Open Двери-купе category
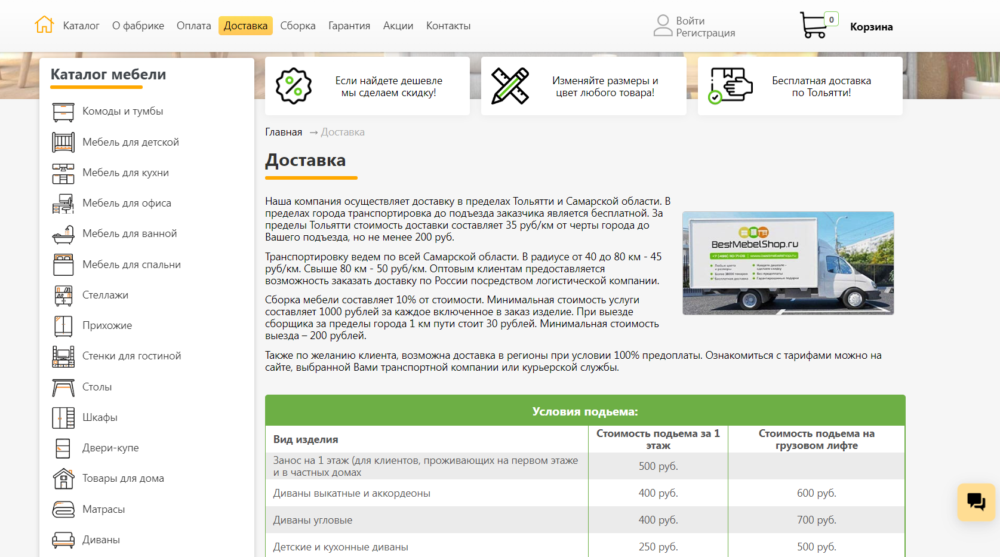The image size is (1000, 557). [110, 448]
